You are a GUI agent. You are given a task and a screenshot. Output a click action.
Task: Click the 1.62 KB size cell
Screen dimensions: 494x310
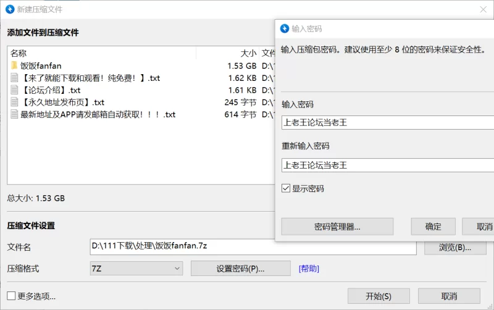tap(242, 78)
